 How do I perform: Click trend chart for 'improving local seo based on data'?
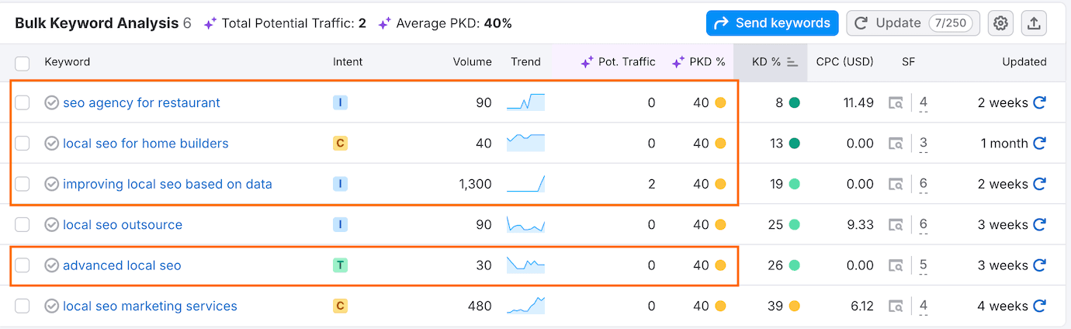click(525, 184)
